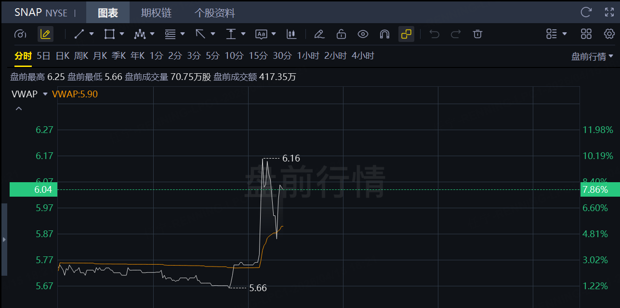Select the 年K timeframe
The height and width of the screenshot is (308, 620).
point(137,56)
